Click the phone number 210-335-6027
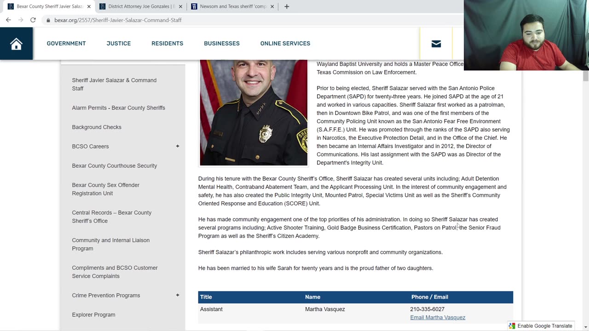This screenshot has height=331, width=589. [x=427, y=309]
